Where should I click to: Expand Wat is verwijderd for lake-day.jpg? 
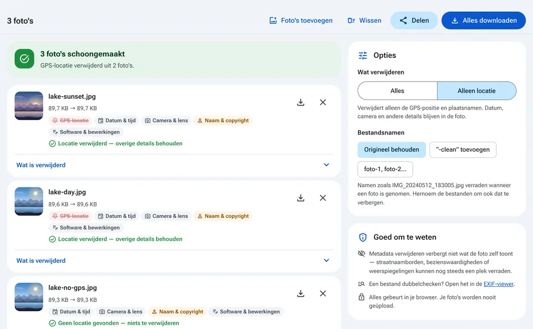coord(173,261)
